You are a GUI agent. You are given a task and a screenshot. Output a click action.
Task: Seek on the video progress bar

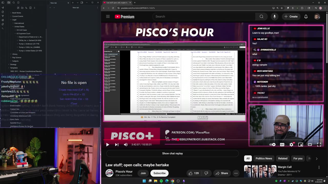click(x=213, y=140)
